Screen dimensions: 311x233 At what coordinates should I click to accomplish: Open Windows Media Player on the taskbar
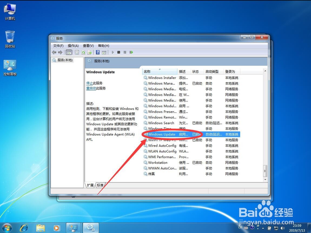click(x=57, y=228)
